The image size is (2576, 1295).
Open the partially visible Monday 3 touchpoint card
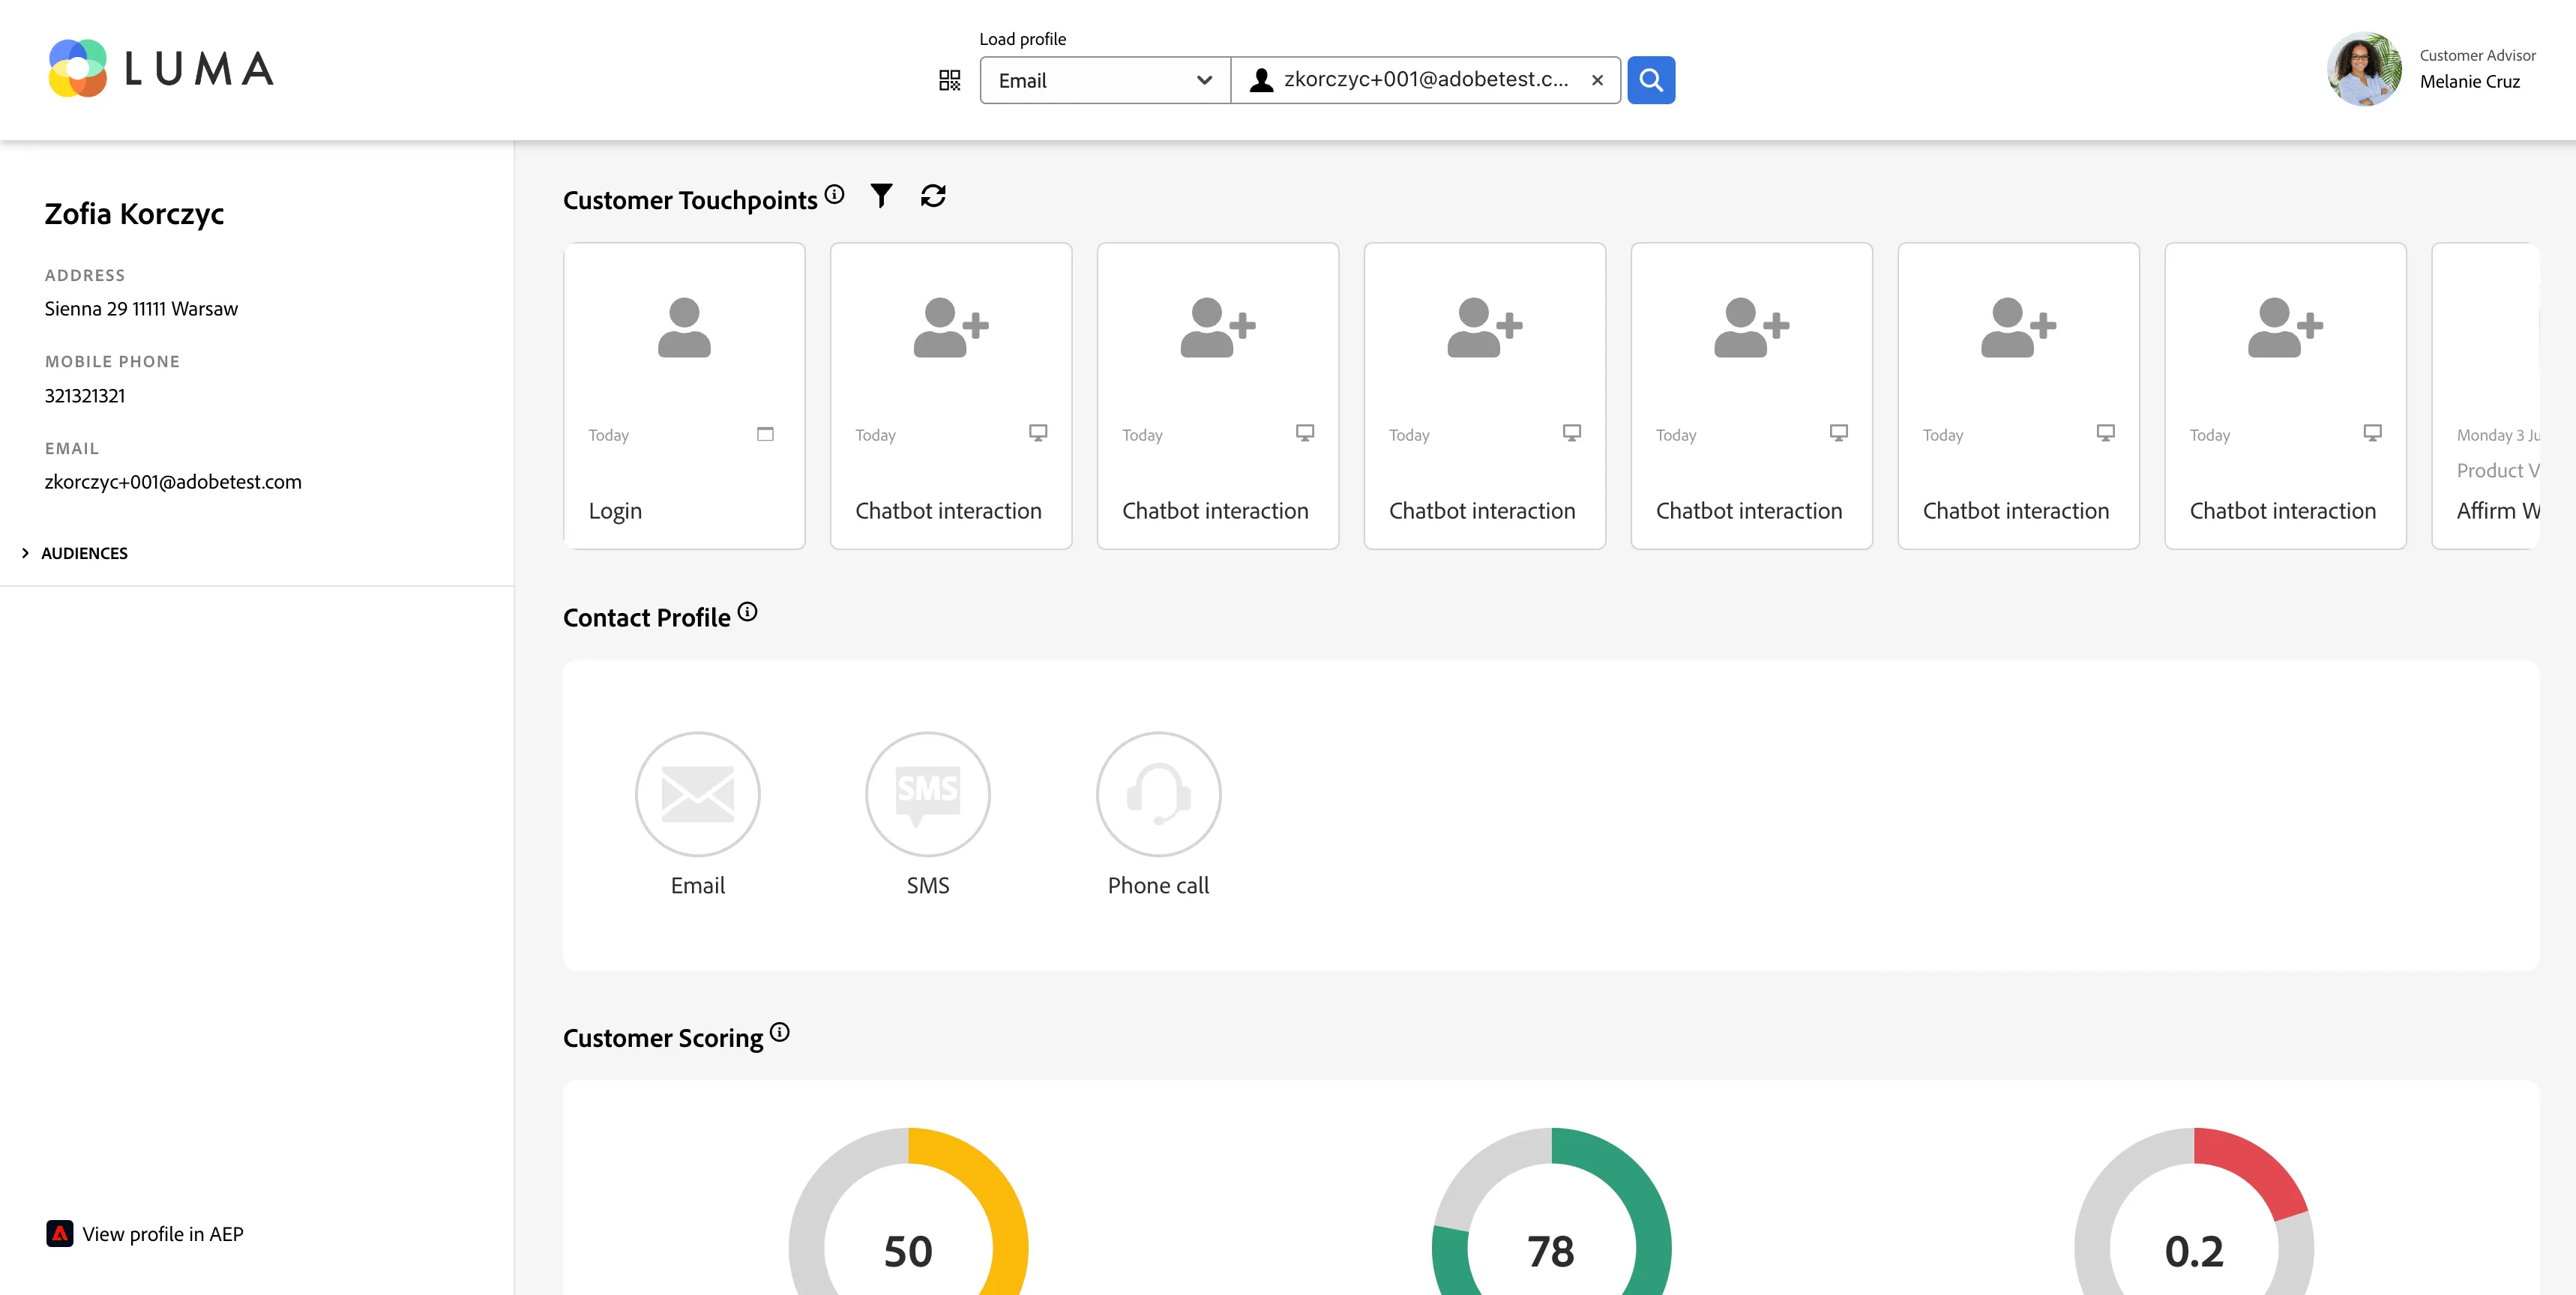[2486, 396]
